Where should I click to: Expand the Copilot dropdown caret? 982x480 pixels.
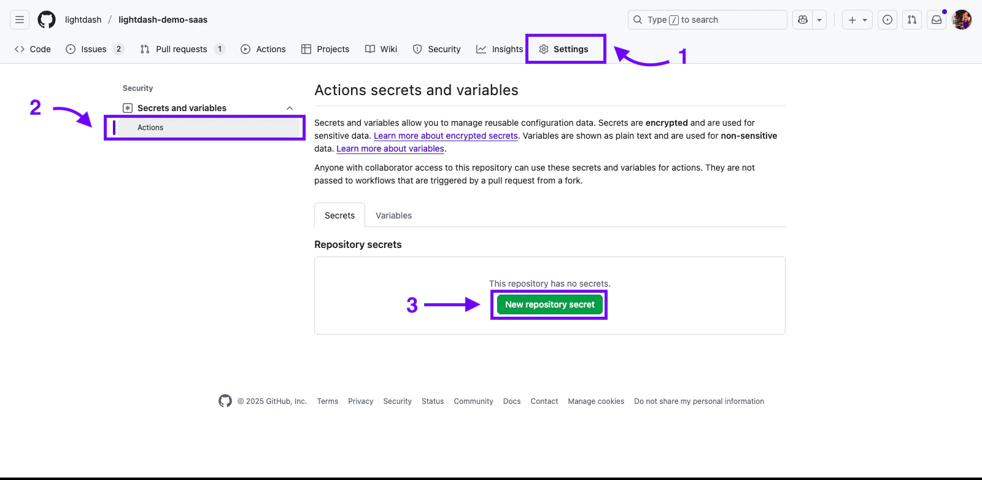tap(819, 20)
